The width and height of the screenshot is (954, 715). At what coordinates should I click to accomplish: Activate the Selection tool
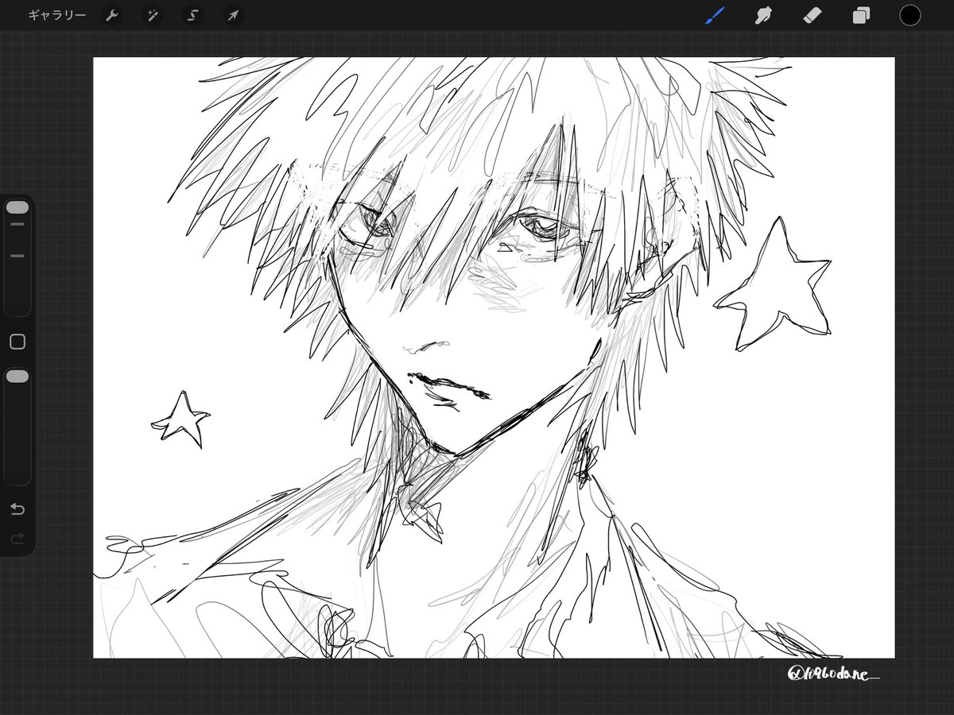[192, 14]
